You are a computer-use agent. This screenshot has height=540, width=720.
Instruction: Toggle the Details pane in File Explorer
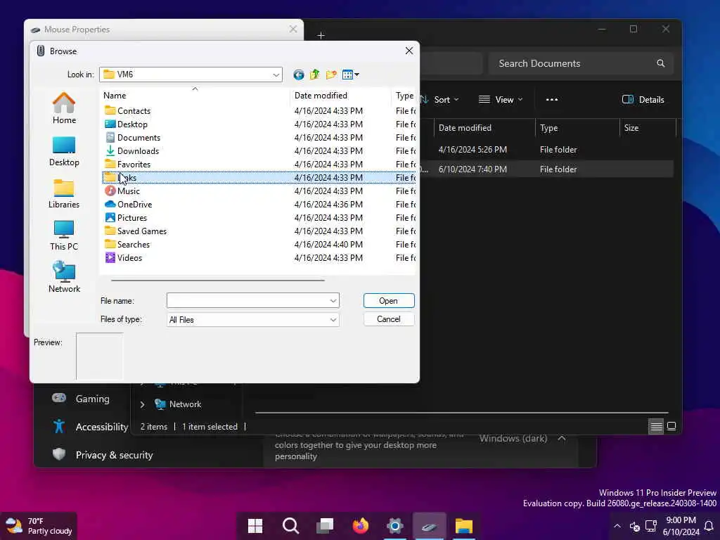point(643,100)
